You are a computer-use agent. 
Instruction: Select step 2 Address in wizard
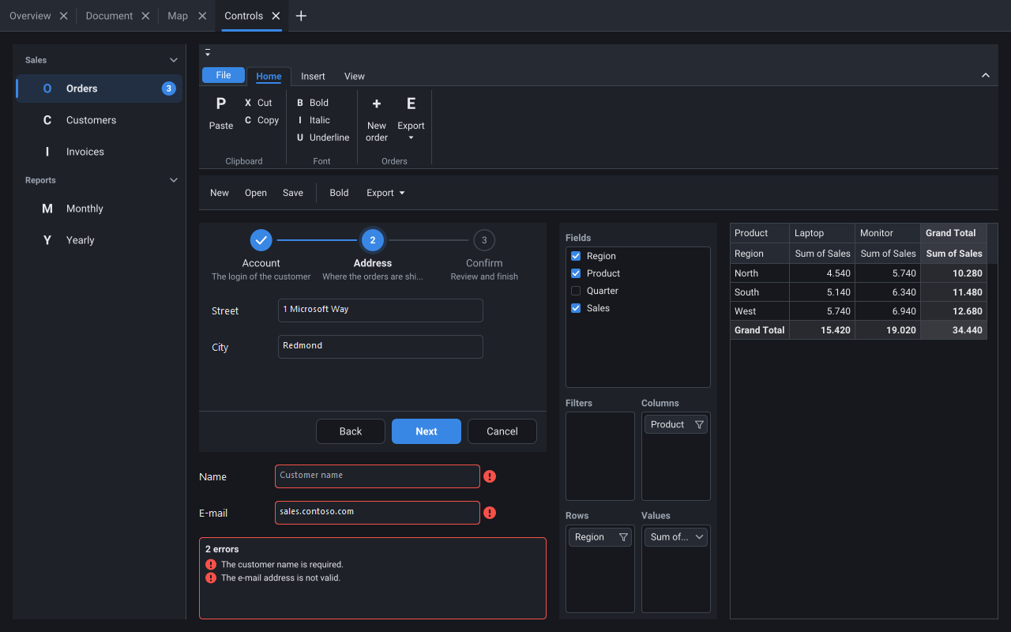[x=373, y=240]
